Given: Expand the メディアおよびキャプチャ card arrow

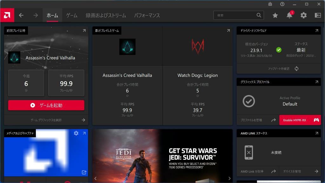Looking at the screenshot, I should 84,133.
